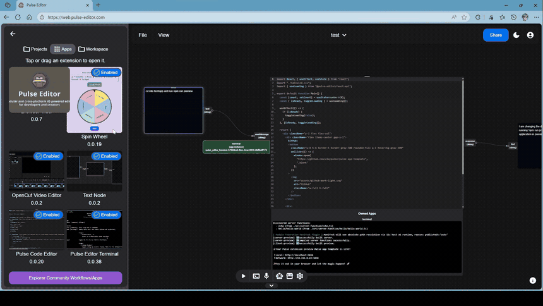Expand the test project dropdown
543x306 pixels.
click(x=339, y=35)
